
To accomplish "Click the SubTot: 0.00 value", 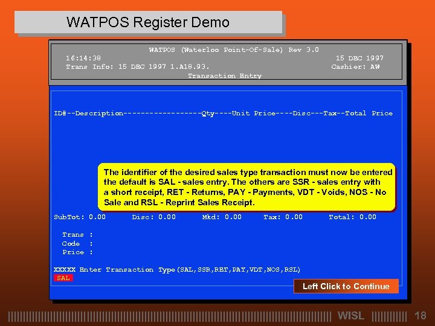I will 80,217.
